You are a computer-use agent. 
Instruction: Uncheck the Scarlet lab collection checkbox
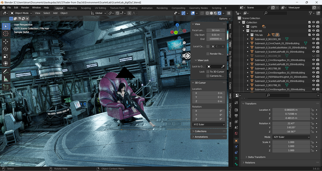tap(309, 31)
